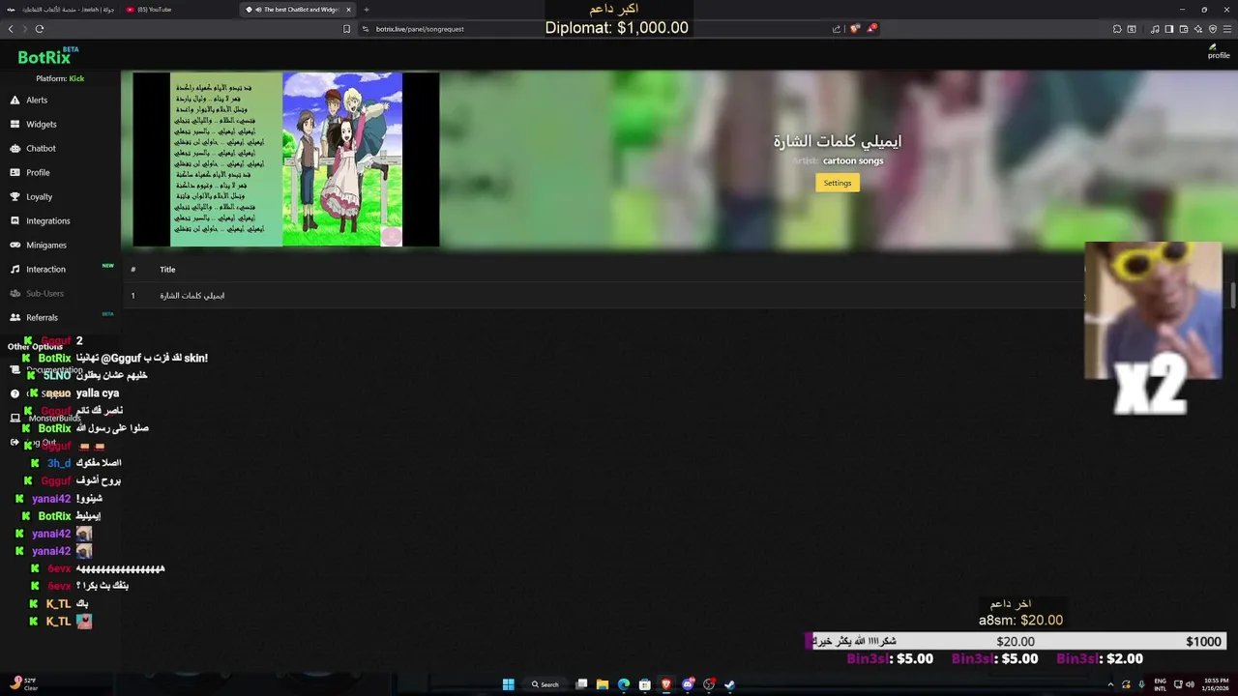Image resolution: width=1238 pixels, height=696 pixels.
Task: Open Brave Shields lion icon
Action: point(854,29)
